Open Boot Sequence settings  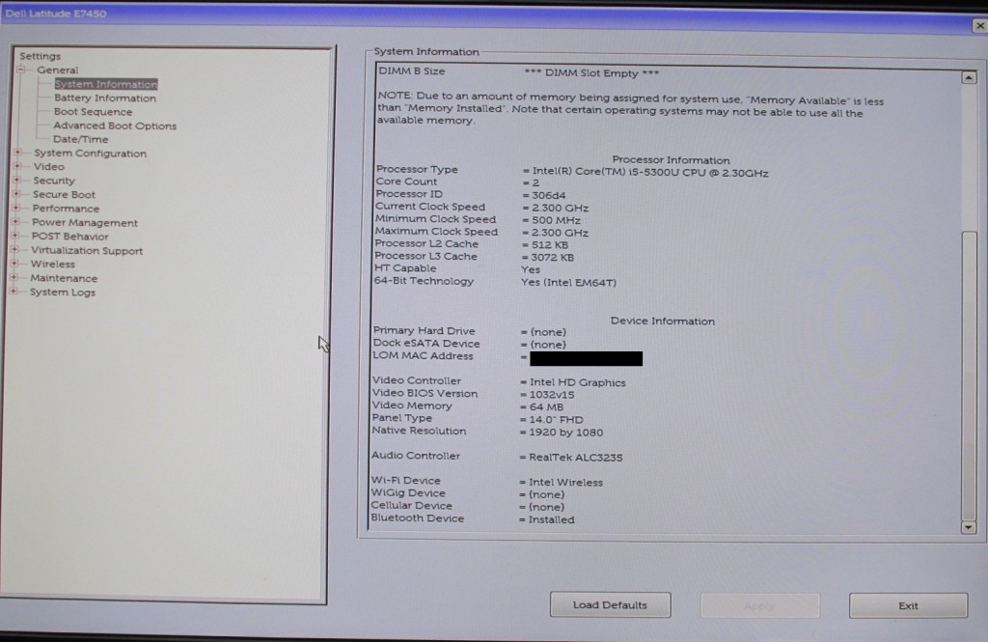tap(94, 112)
